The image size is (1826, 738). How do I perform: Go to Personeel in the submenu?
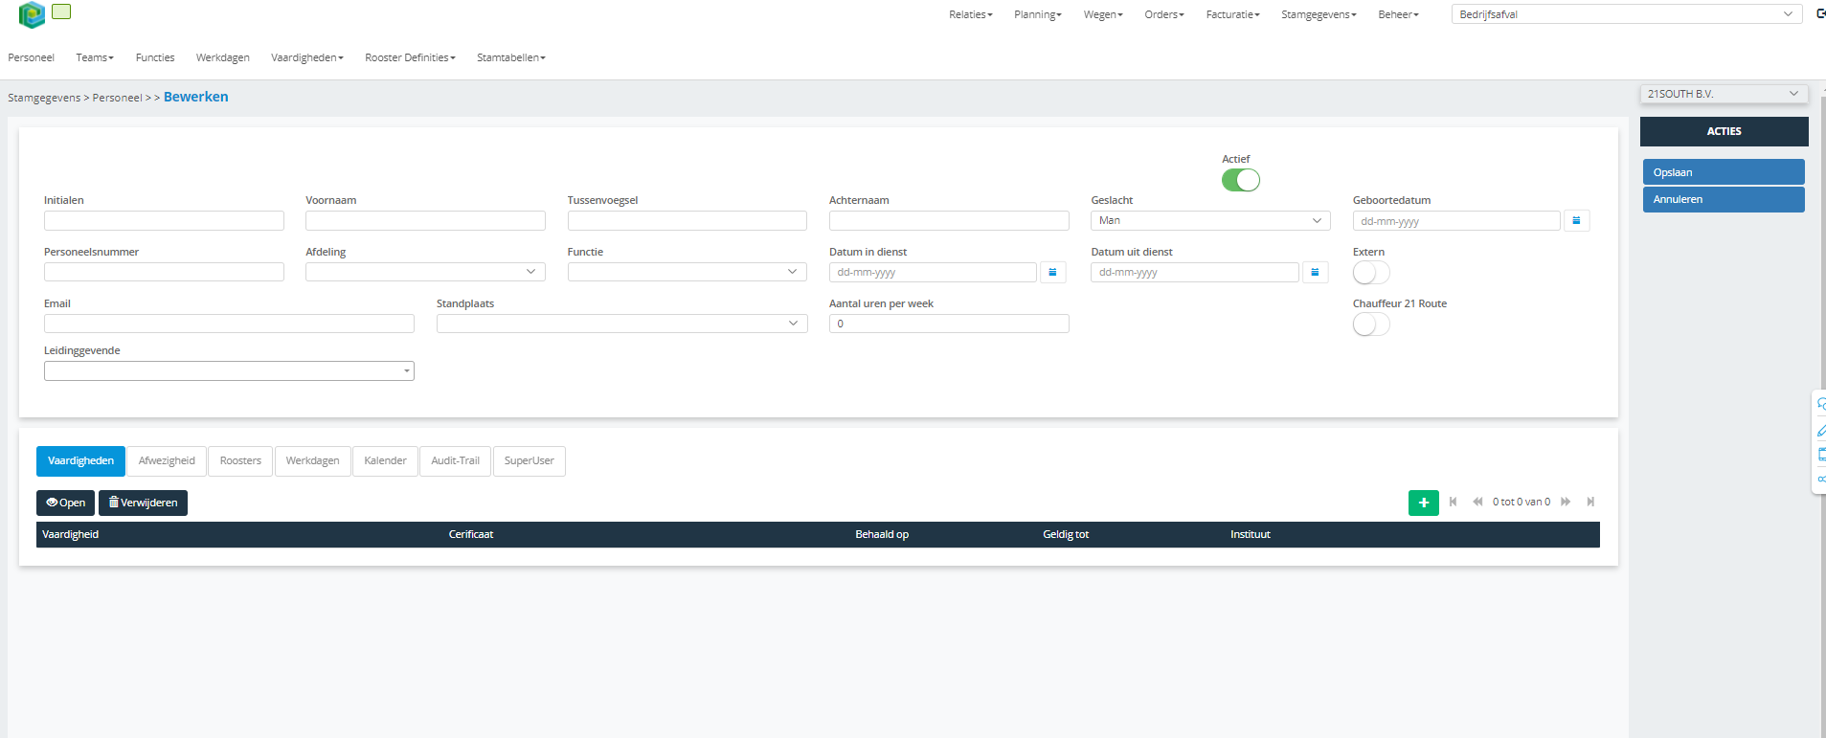31,57
